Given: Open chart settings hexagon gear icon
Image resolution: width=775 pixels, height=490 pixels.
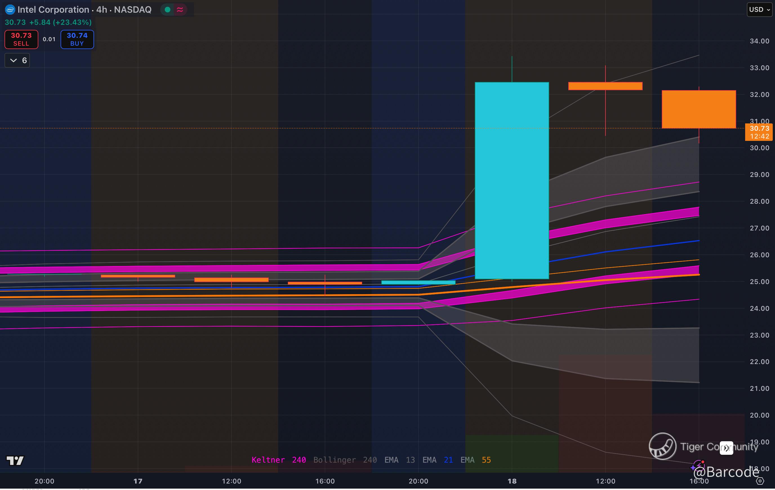Looking at the screenshot, I should click(760, 481).
